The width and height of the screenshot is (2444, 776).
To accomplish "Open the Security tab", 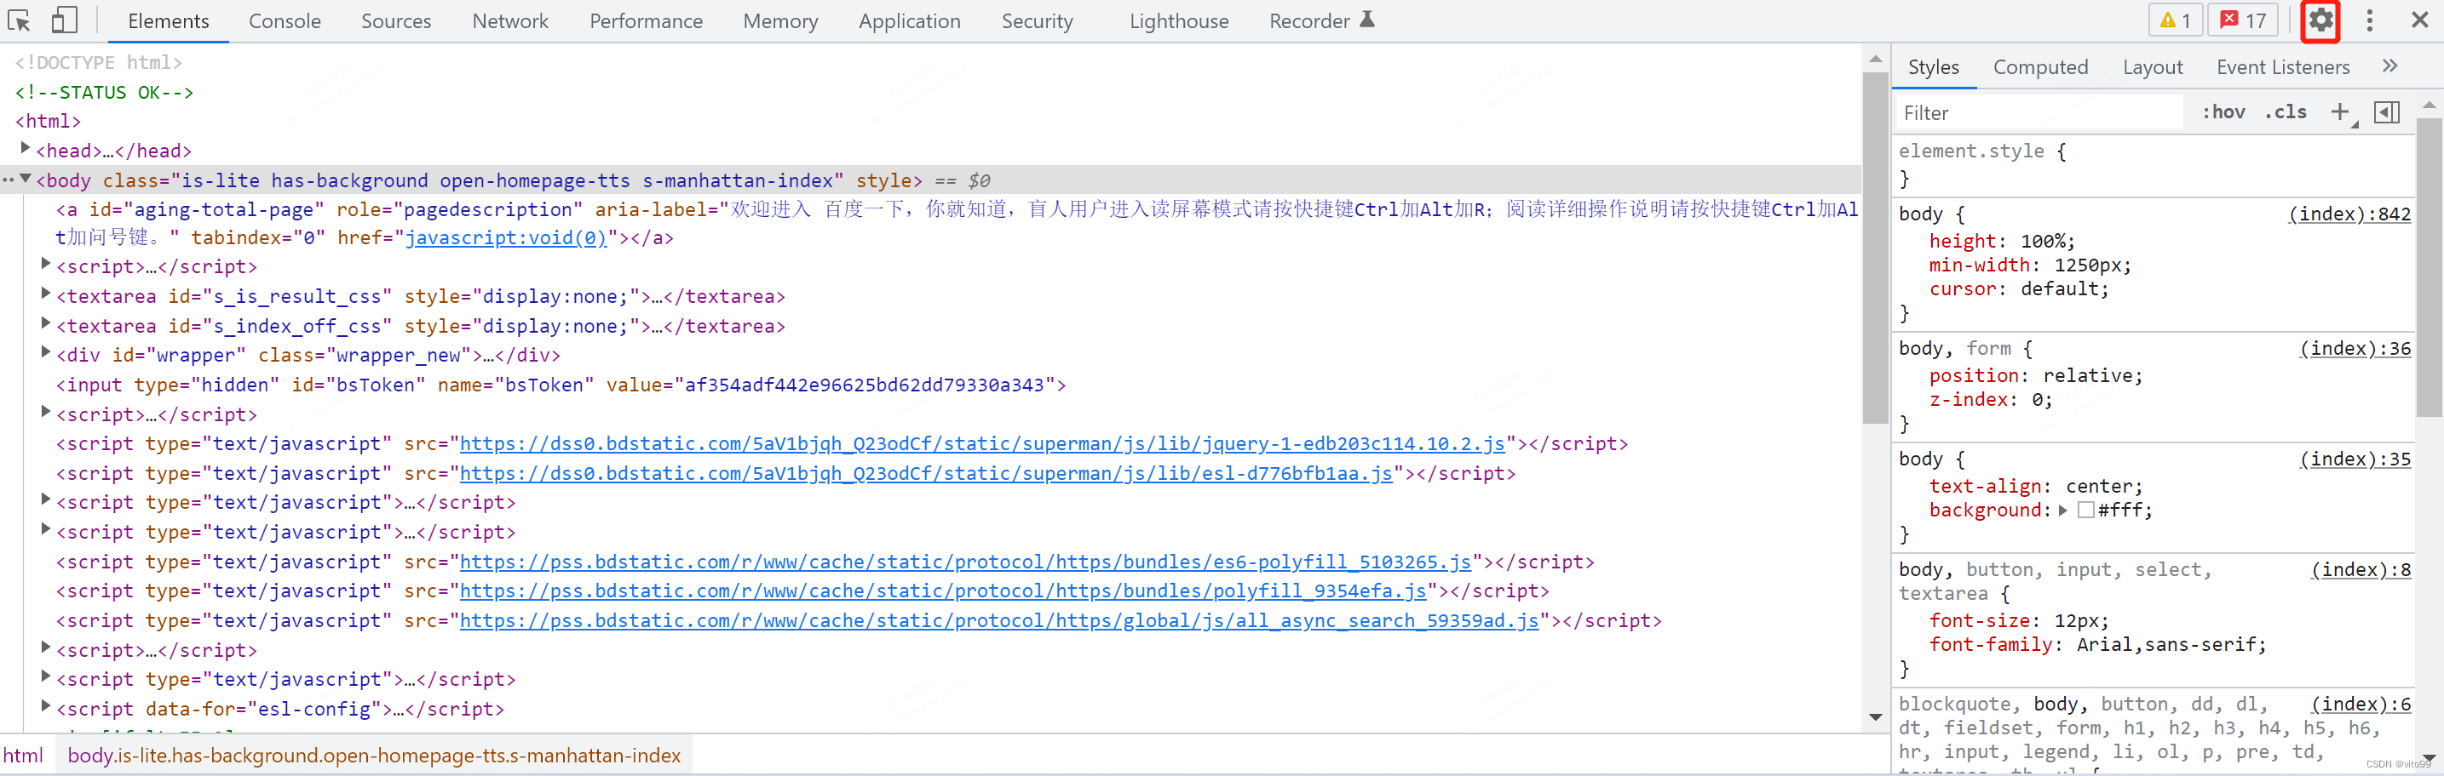I will click(x=1037, y=20).
